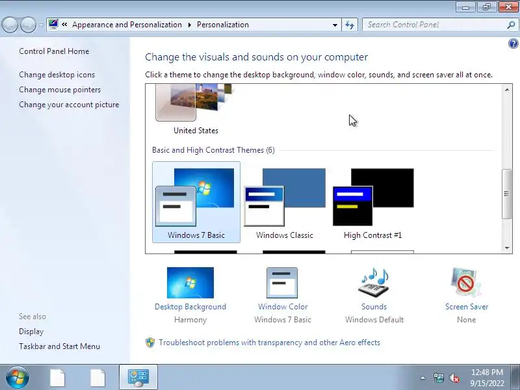Viewport: 520px width, 390px height.
Task: Open recent pages dropdown near nav buttons
Action: pyautogui.click(x=41, y=25)
